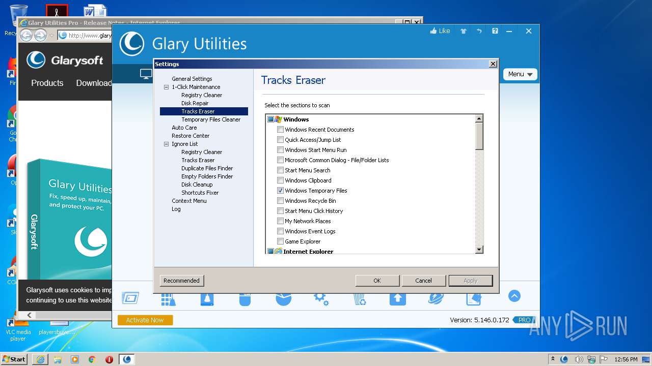Enable Windows Recent Documents checkbox
This screenshot has height=366, width=652.
coord(280,130)
